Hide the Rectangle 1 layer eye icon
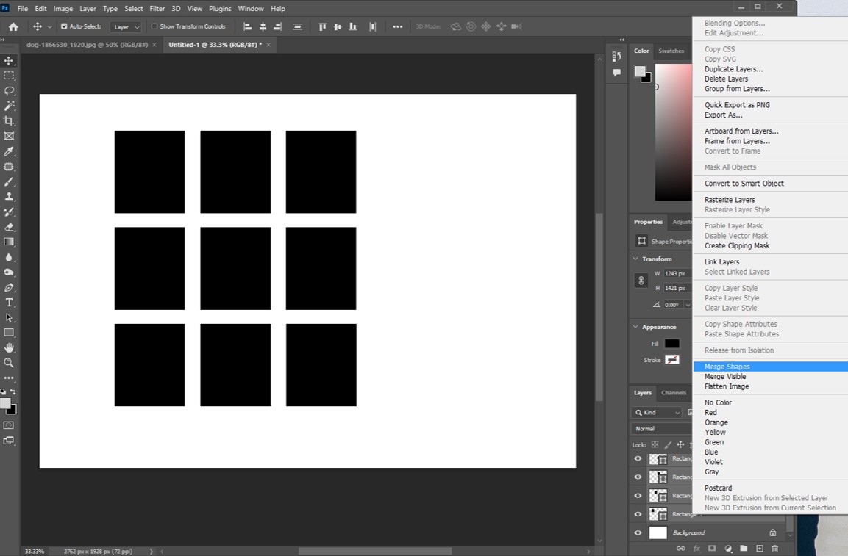Viewport: 848px width, 556px height. click(x=638, y=514)
